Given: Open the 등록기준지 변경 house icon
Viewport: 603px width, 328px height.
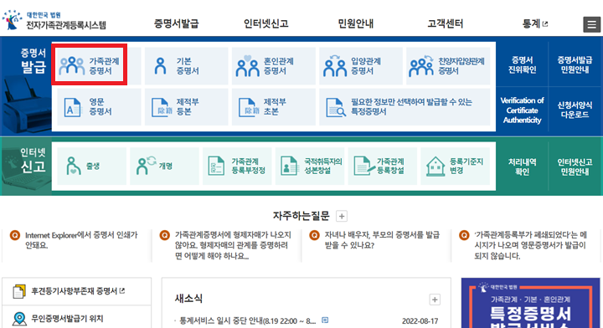Looking at the screenshot, I should [435, 167].
